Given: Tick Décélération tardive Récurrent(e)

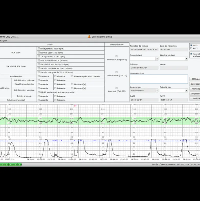Looking at the screenshot, I should 72,84.
